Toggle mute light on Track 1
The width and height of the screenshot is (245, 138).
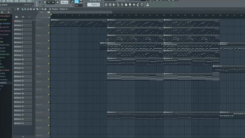[49, 25]
